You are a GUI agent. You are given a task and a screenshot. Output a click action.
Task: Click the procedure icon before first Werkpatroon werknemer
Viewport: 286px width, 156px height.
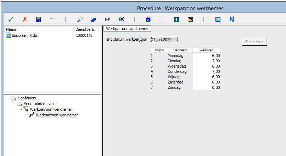pos(26,109)
